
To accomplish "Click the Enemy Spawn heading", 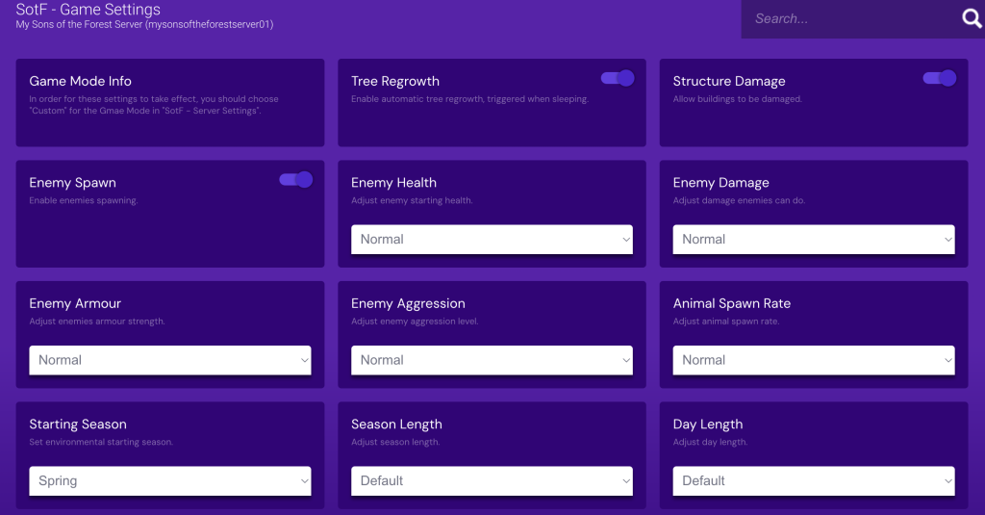I will pos(73,183).
